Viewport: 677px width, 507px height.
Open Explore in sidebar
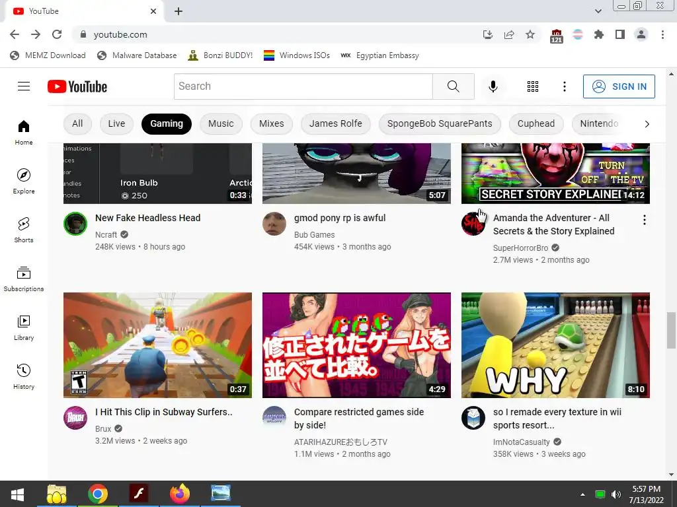pyautogui.click(x=24, y=181)
